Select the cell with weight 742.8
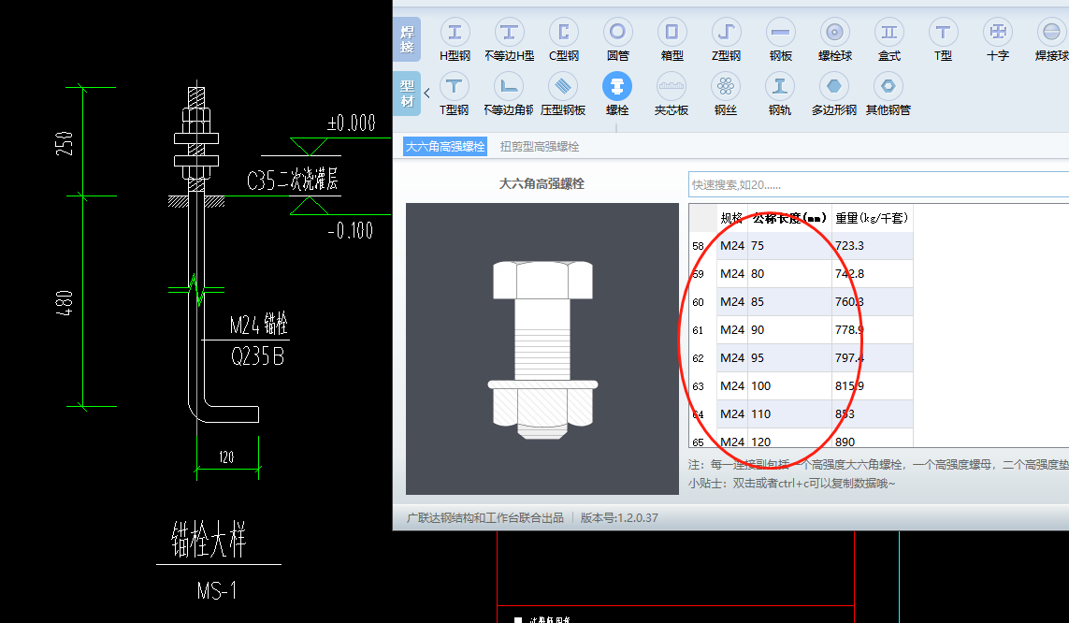 872,274
